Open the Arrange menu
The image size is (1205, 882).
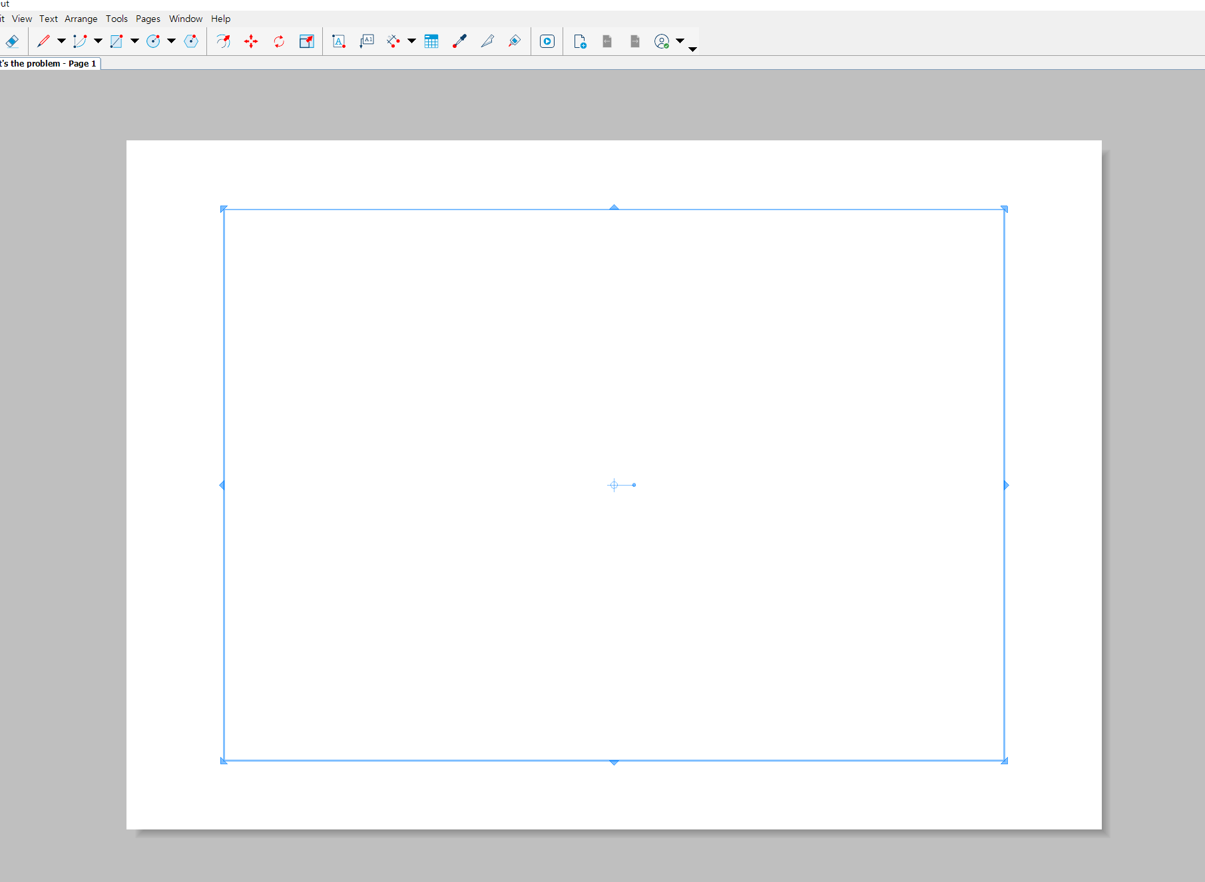click(81, 19)
